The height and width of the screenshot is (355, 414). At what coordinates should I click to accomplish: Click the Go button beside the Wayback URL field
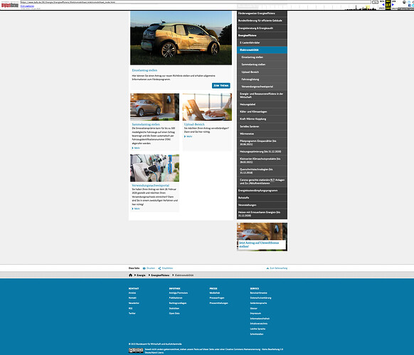tap(375, 2)
